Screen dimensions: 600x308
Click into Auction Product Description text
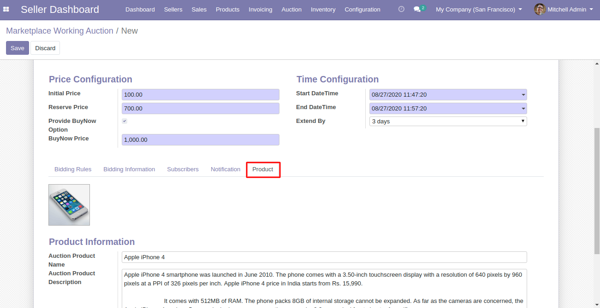[324, 288]
